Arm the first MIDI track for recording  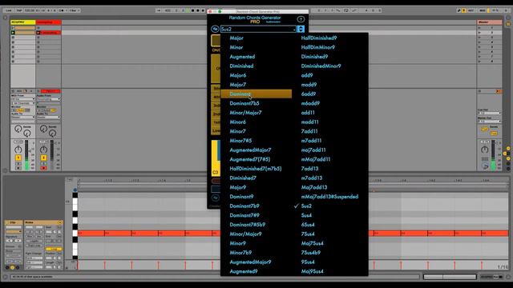(18, 168)
